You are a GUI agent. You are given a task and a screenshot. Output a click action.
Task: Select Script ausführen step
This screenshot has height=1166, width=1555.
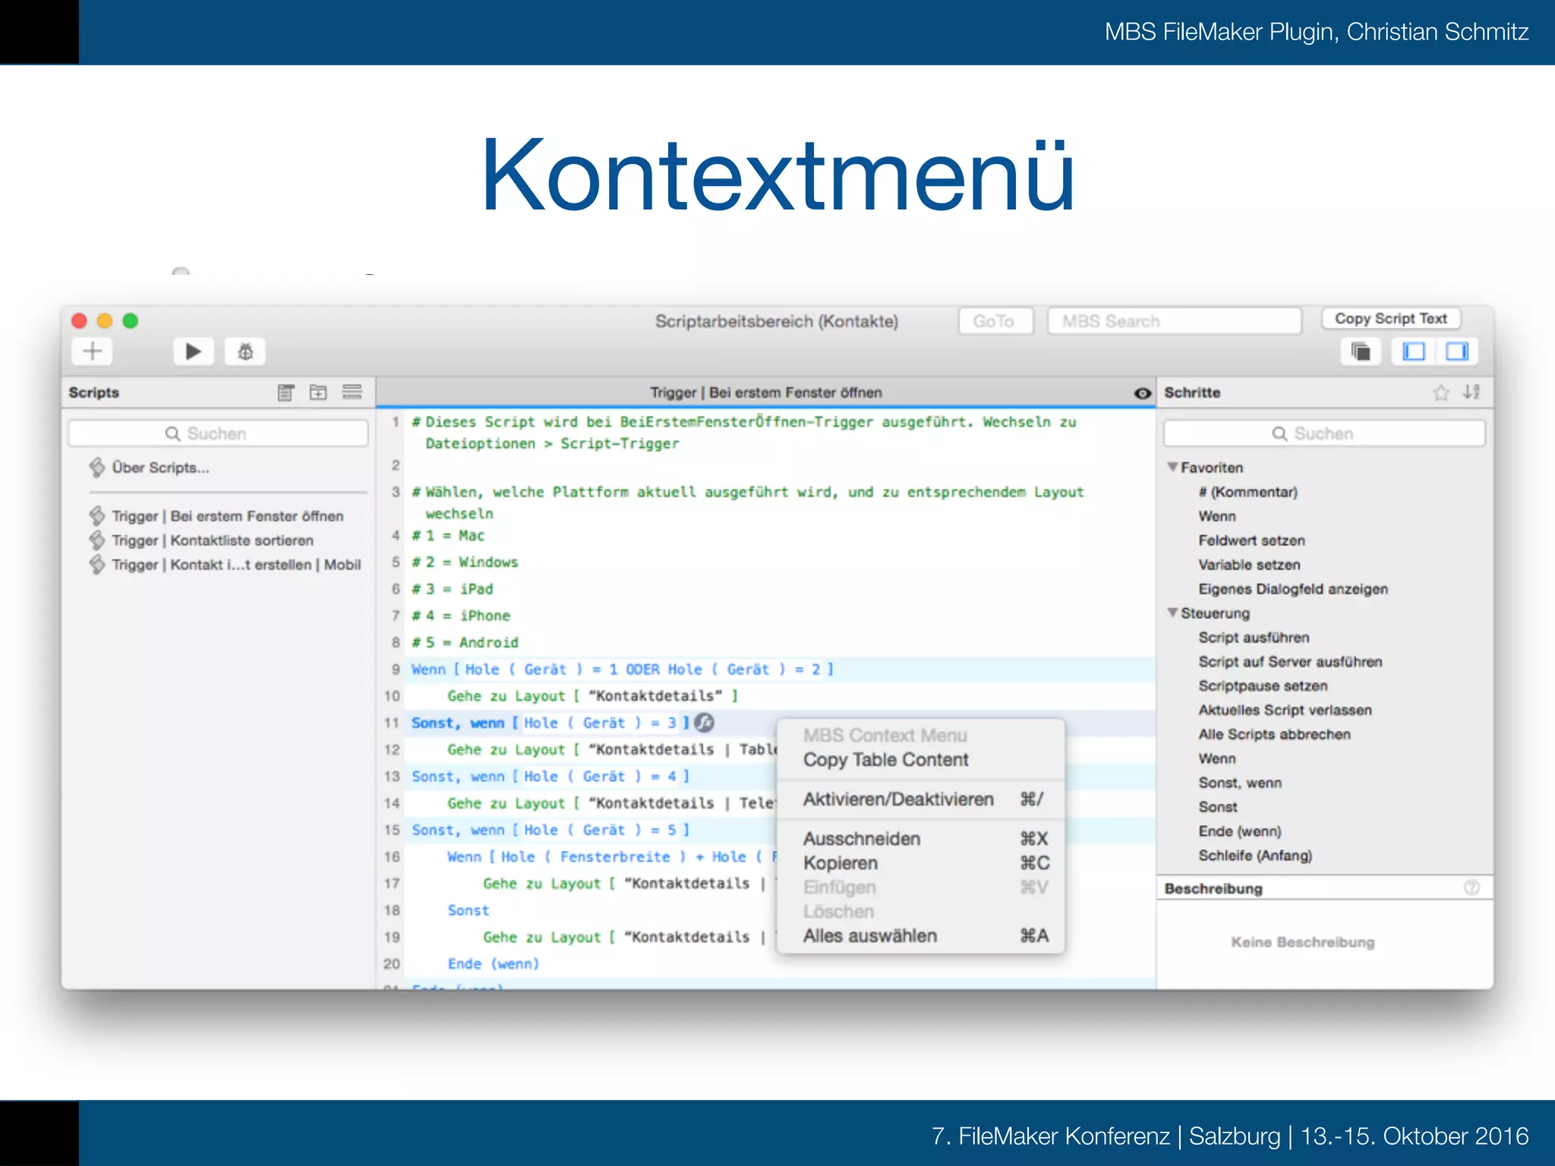point(1254,638)
